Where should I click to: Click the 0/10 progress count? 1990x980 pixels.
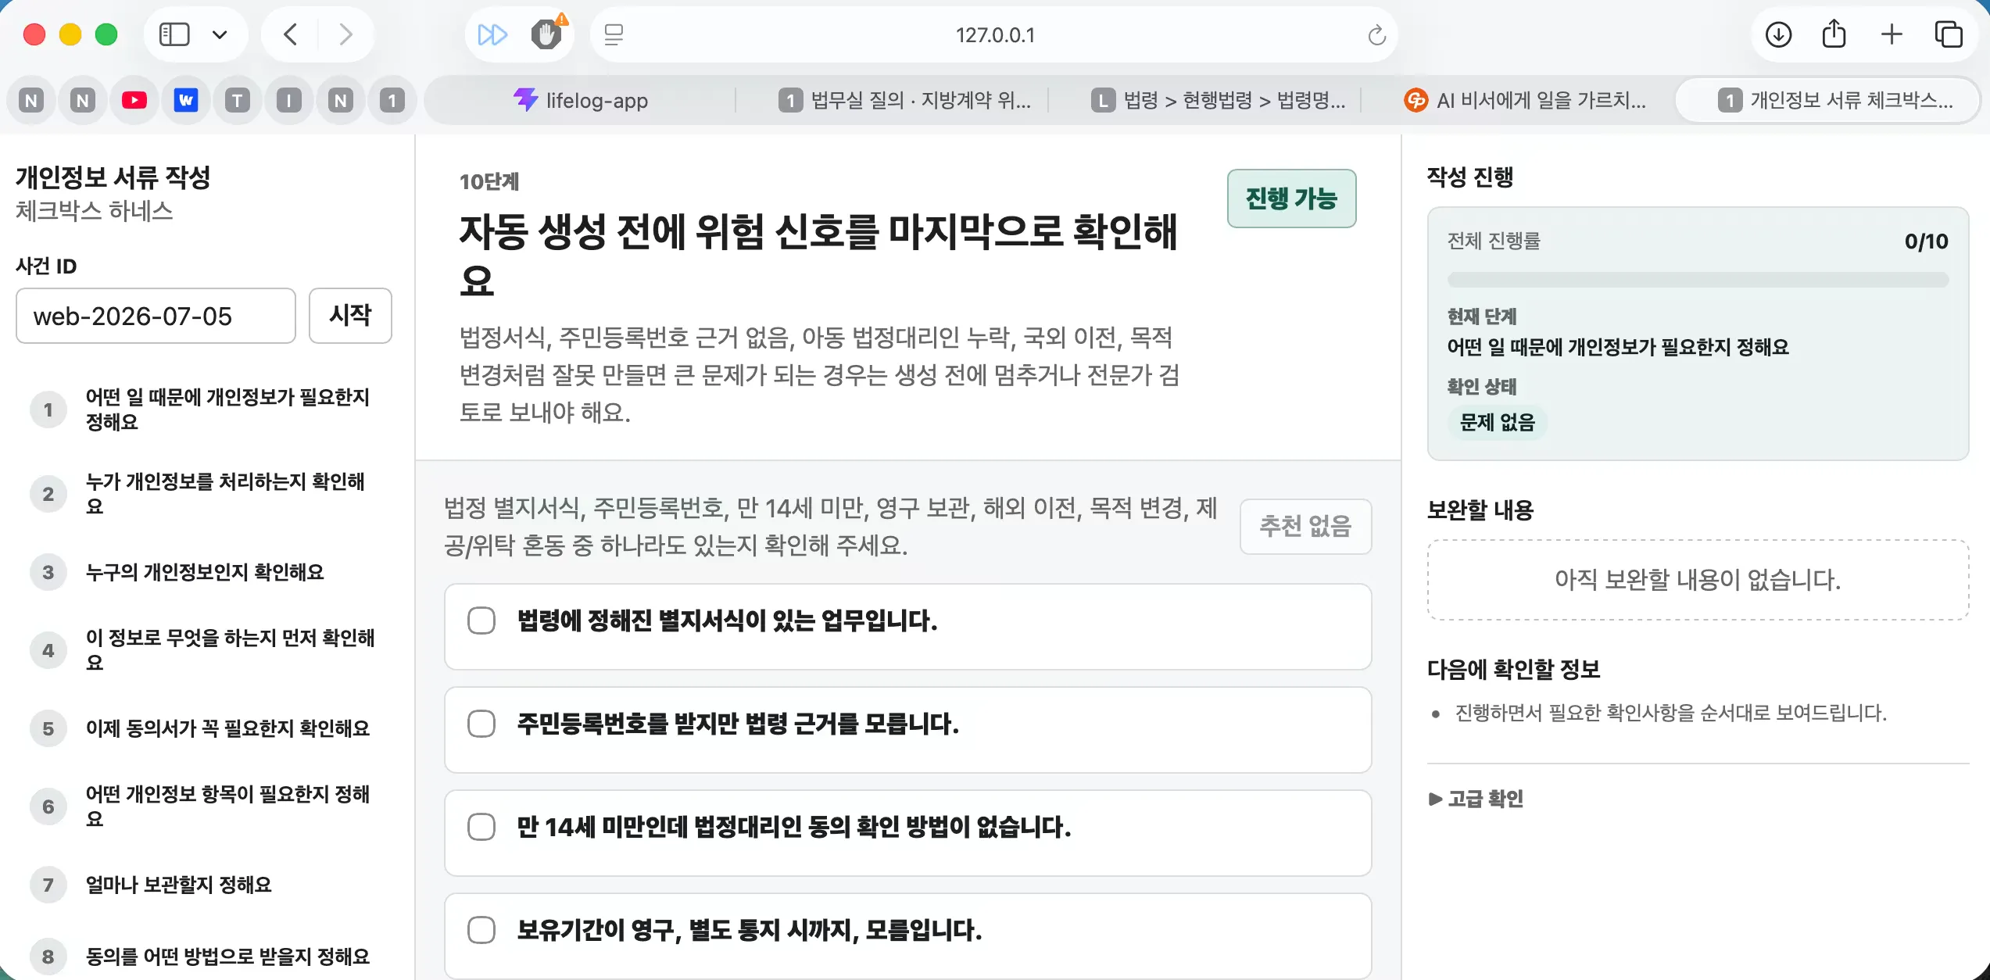(1926, 241)
